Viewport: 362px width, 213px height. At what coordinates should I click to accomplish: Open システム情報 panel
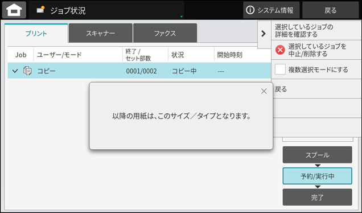271,10
